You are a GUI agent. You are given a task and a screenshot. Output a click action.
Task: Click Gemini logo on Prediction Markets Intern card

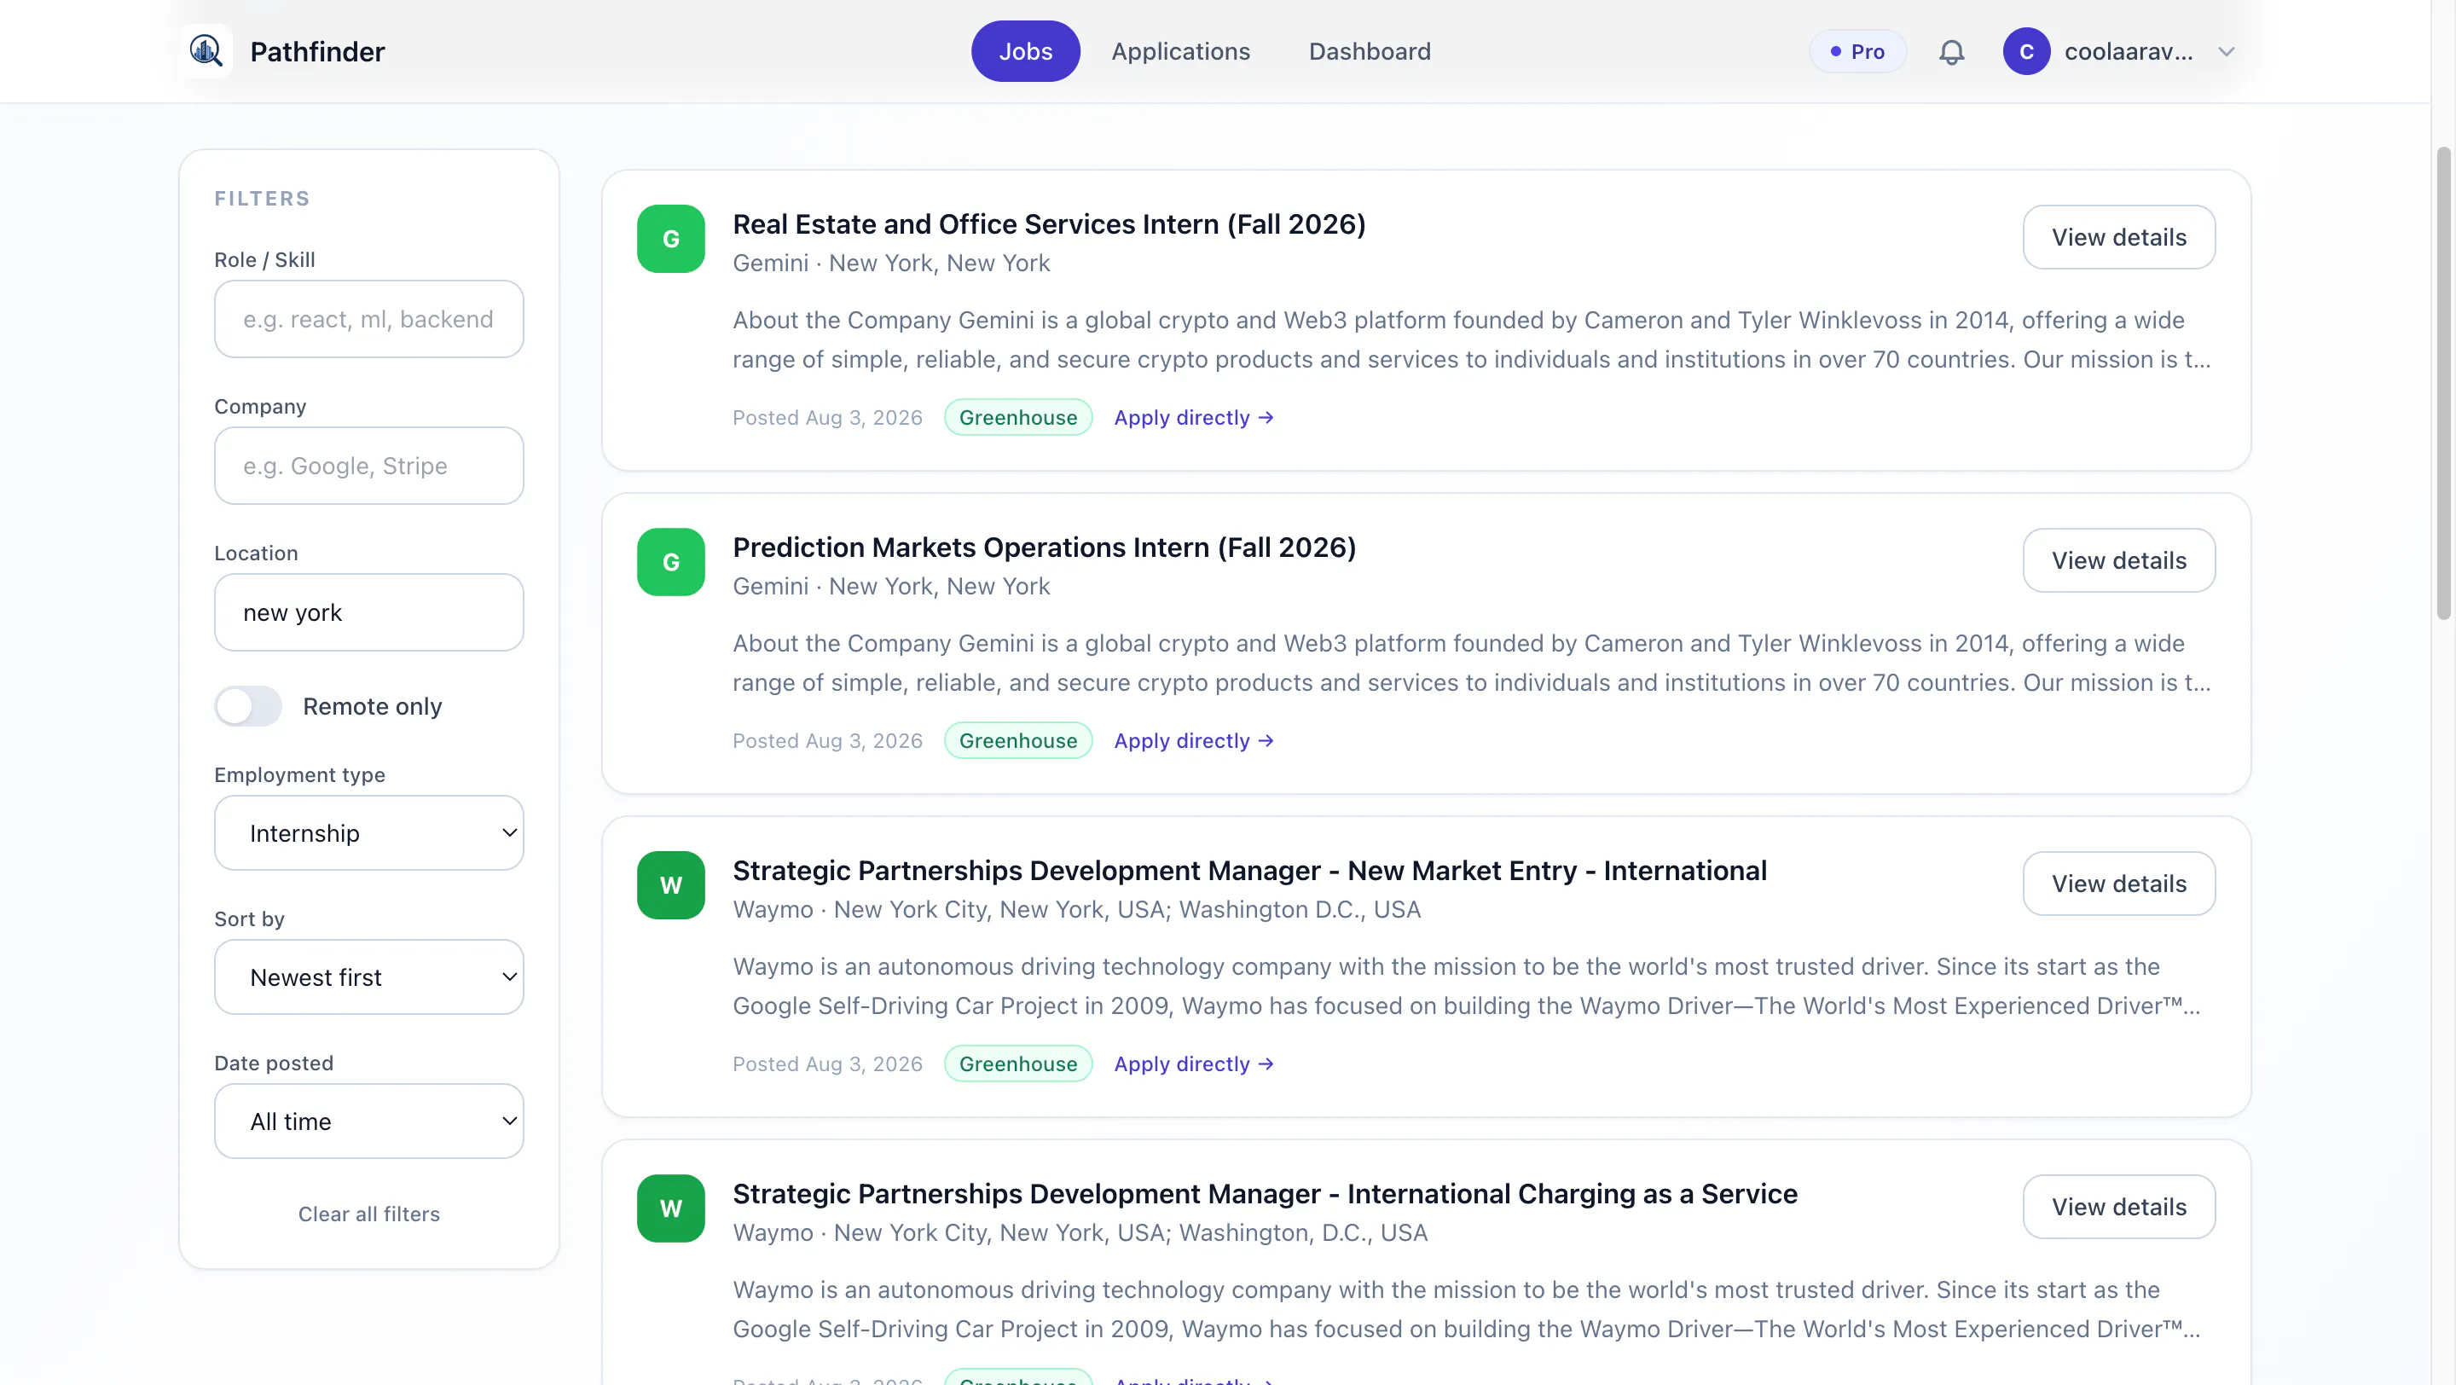point(670,561)
